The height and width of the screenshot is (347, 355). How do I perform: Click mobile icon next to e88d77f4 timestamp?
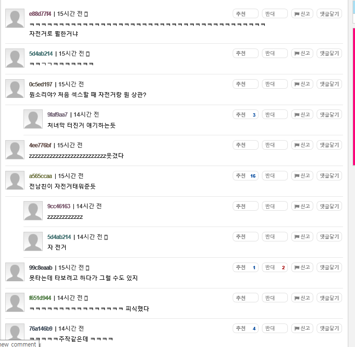click(86, 14)
